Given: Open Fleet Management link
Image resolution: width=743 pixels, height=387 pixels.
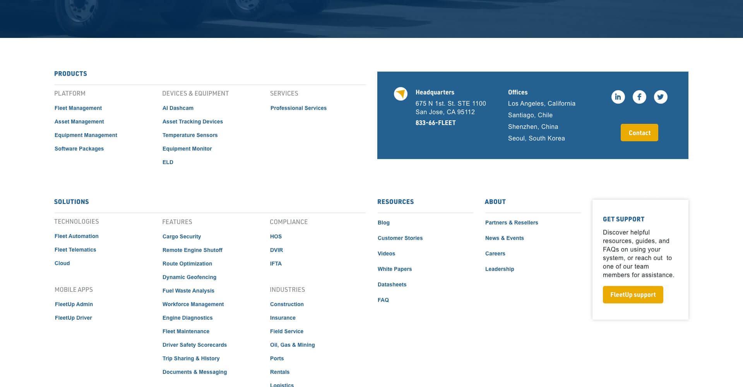Looking at the screenshot, I should (x=78, y=108).
